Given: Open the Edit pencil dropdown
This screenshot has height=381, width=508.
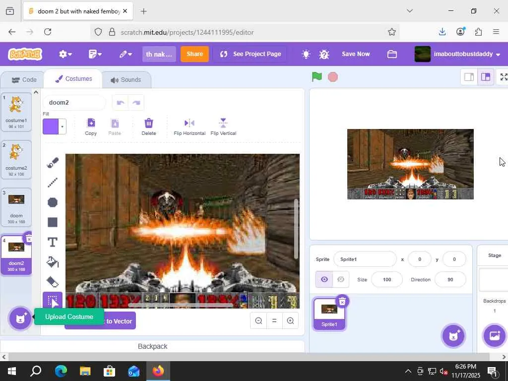Looking at the screenshot, I should tap(126, 54).
